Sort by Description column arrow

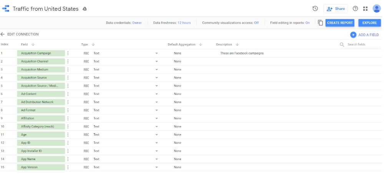pos(237,44)
